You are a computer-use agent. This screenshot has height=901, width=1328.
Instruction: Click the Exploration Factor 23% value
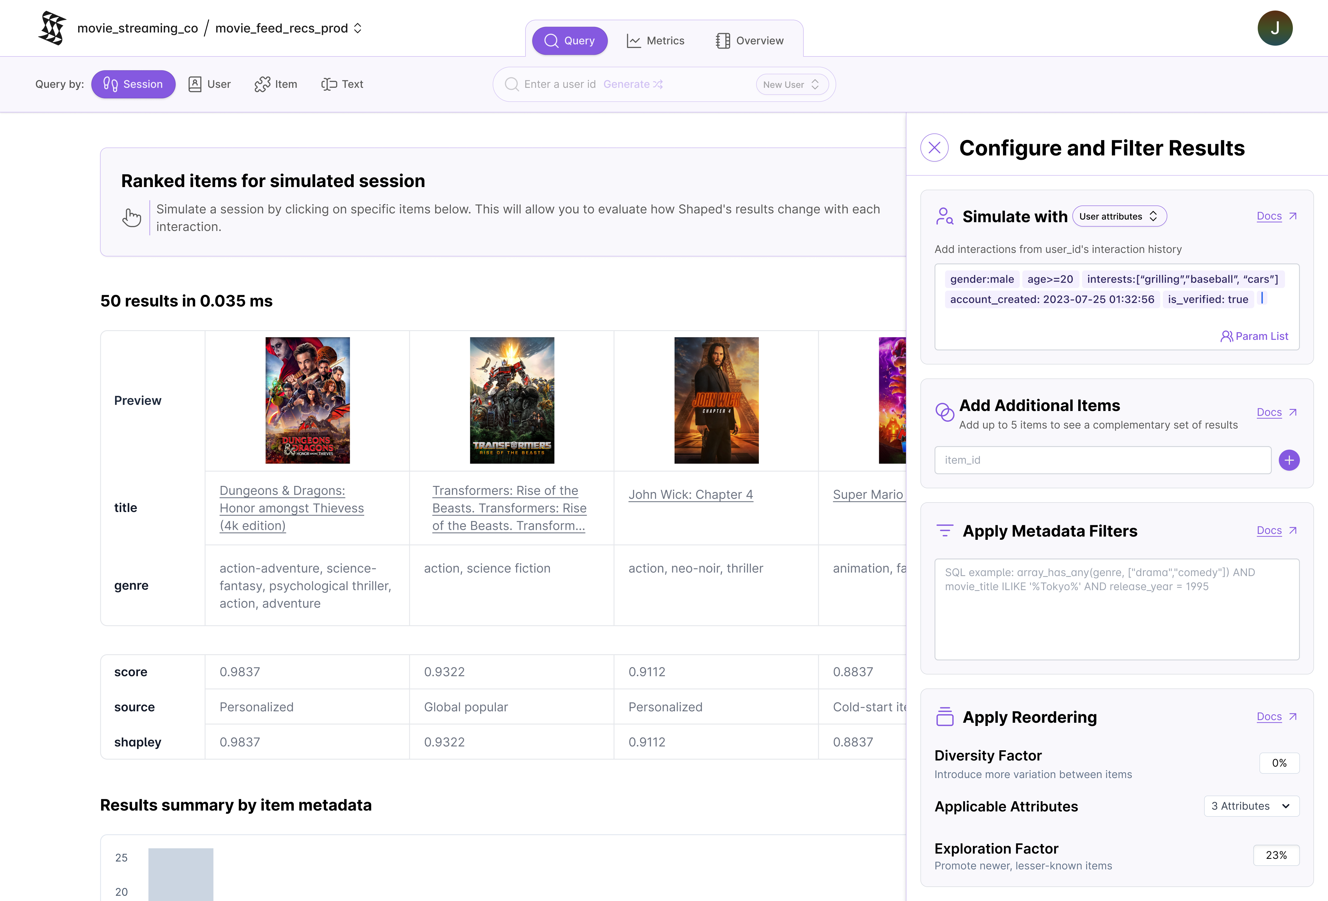point(1276,855)
